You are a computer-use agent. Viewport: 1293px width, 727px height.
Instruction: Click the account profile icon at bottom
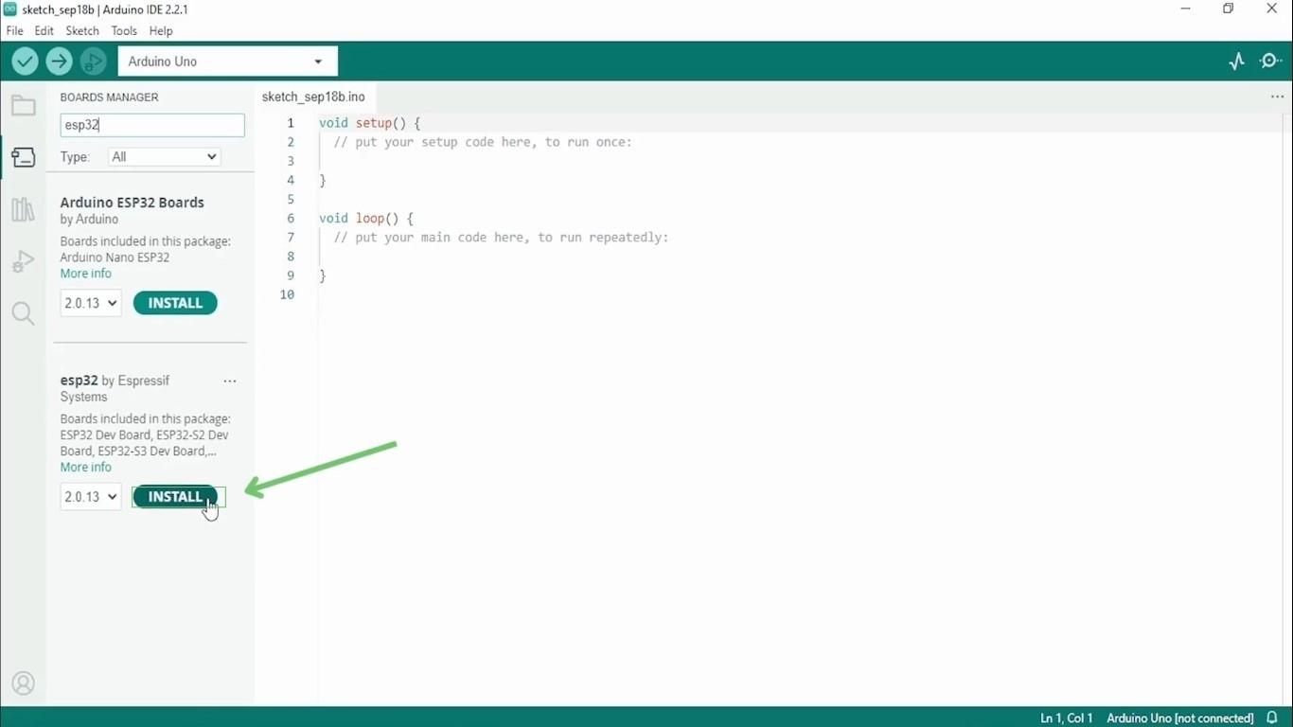pos(23,683)
